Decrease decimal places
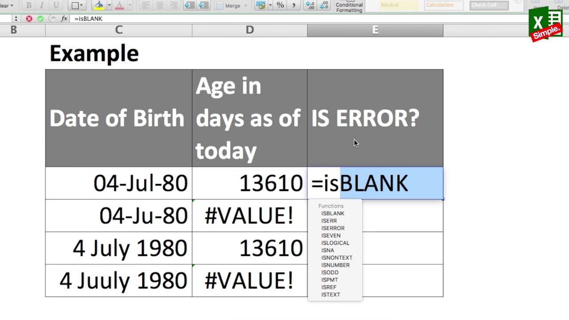569x320 pixels. [x=325, y=5]
